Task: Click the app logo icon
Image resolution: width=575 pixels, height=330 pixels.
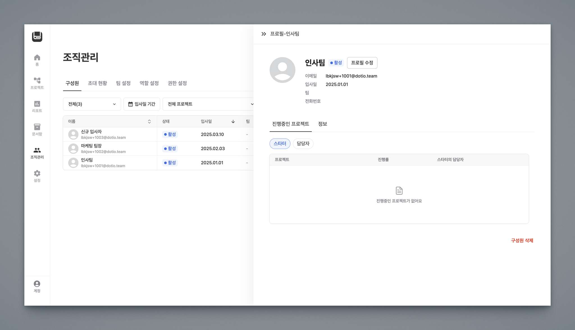Action: pos(37,37)
